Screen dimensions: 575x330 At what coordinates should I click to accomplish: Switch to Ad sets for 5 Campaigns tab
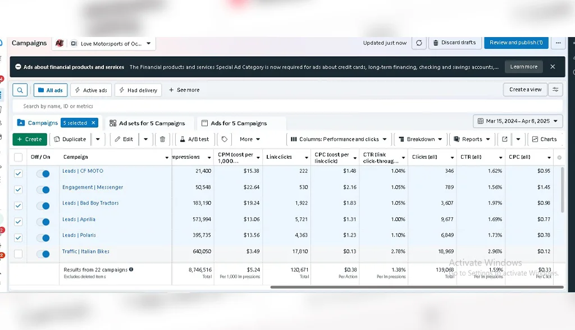(x=147, y=123)
